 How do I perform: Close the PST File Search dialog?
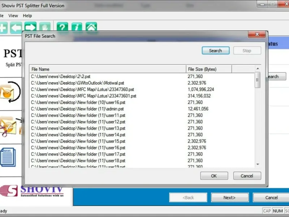257,34
